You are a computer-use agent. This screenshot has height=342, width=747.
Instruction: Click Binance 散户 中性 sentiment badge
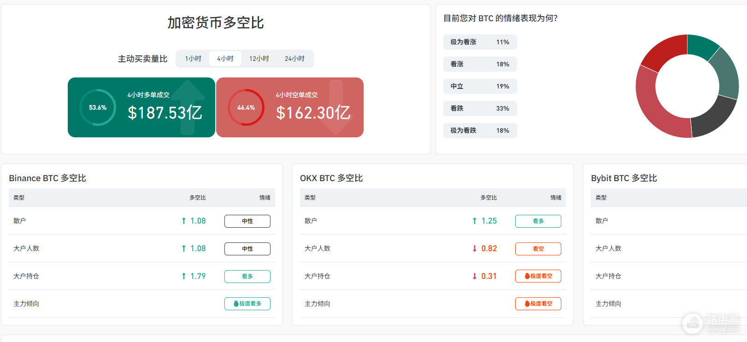(x=247, y=221)
